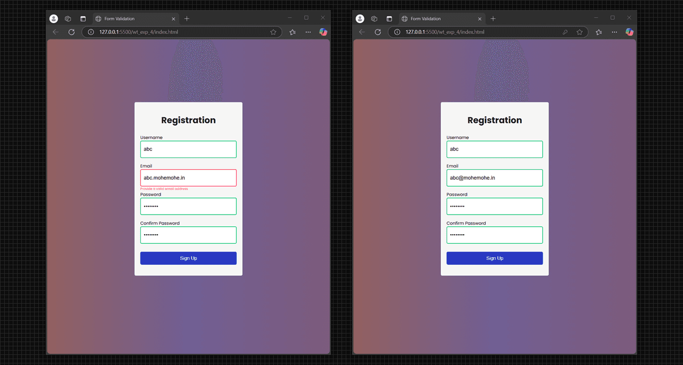Open a new tab with the plus button
The image size is (683, 365).
[x=187, y=18]
